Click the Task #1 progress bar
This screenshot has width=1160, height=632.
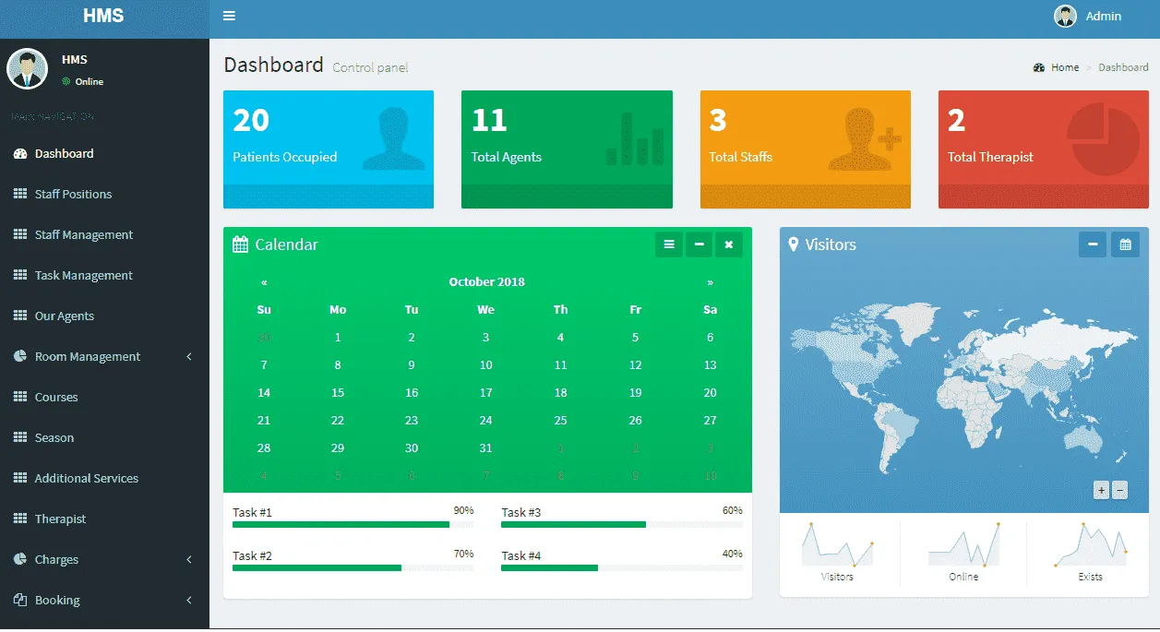(353, 524)
